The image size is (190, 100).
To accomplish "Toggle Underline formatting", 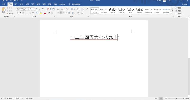I will pos(23,13).
